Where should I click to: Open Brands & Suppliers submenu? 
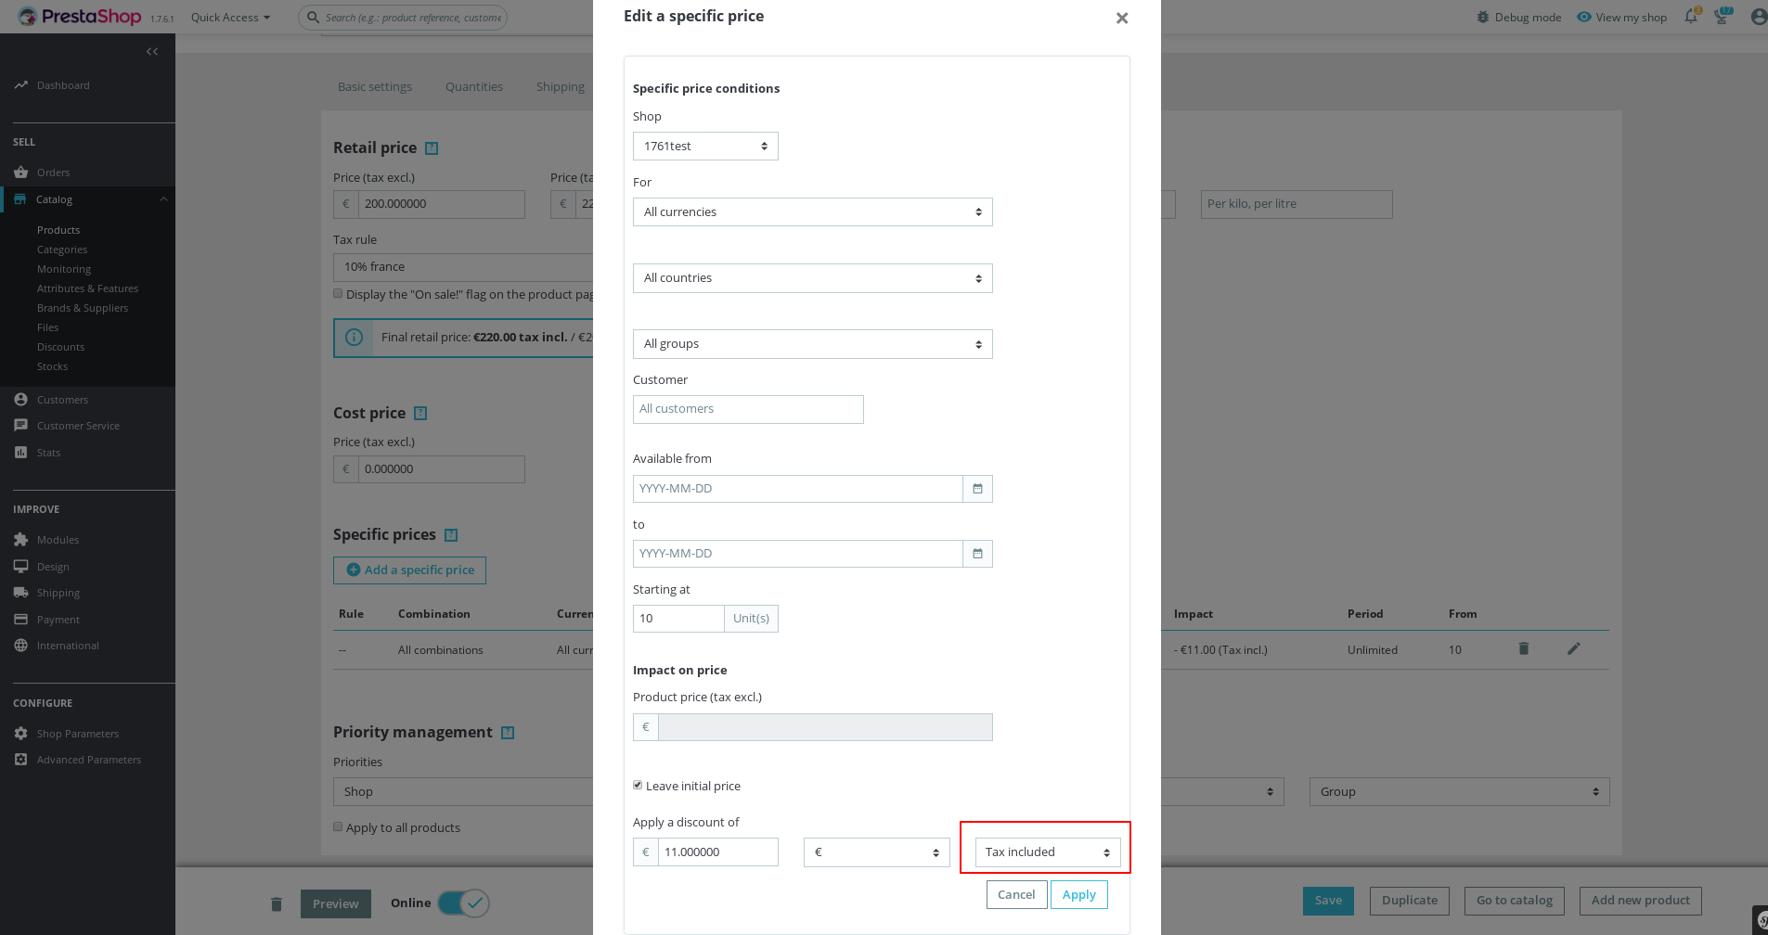pyautogui.click(x=83, y=308)
